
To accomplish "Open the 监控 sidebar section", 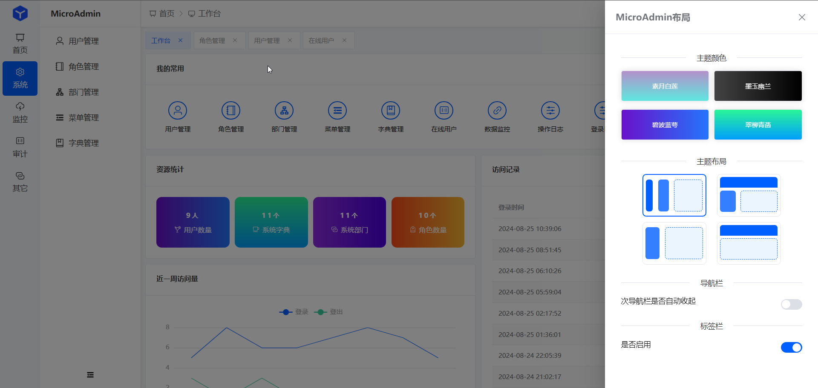I will point(20,113).
